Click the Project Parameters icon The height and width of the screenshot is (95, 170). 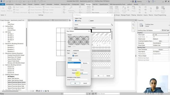pos(29,7)
